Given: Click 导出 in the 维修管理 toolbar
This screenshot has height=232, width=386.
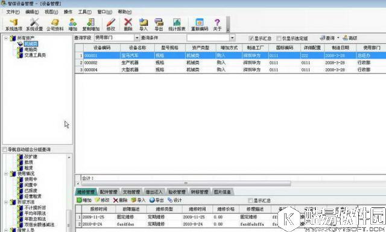Looking at the screenshot, I should pos(157,200).
